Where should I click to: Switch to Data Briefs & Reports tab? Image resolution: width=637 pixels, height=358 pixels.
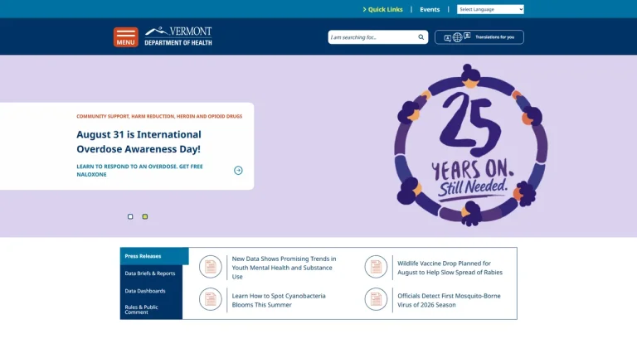151,273
